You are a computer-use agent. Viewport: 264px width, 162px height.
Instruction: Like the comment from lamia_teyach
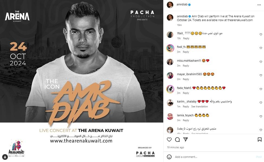coord(261,116)
